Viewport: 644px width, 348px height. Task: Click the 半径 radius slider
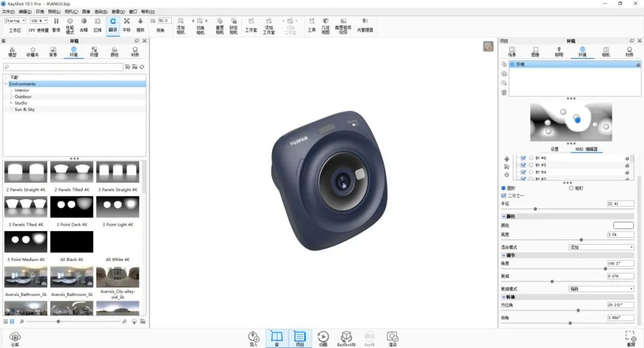click(x=568, y=209)
